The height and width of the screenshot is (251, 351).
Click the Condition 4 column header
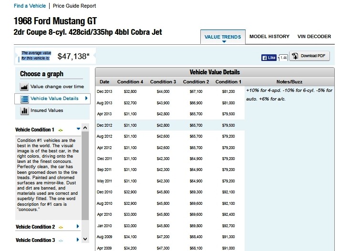tap(130, 82)
